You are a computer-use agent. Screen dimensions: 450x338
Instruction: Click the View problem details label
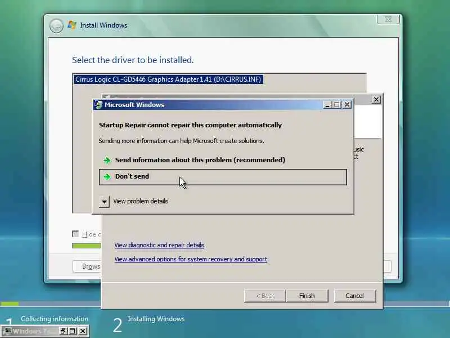tap(141, 202)
